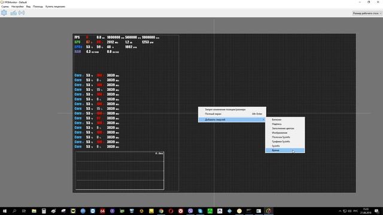The width and height of the screenshot is (383, 215).
Task: Open Task View in taskbar
Action: tap(24, 211)
